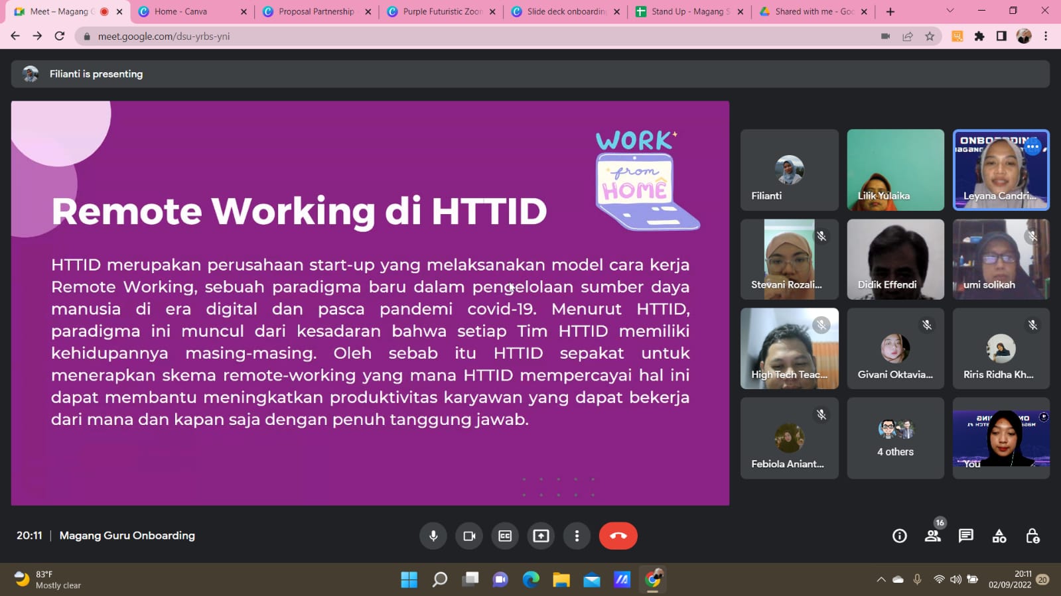Turn off the camera in the call bar
This screenshot has width=1061, height=596.
pyautogui.click(x=469, y=536)
